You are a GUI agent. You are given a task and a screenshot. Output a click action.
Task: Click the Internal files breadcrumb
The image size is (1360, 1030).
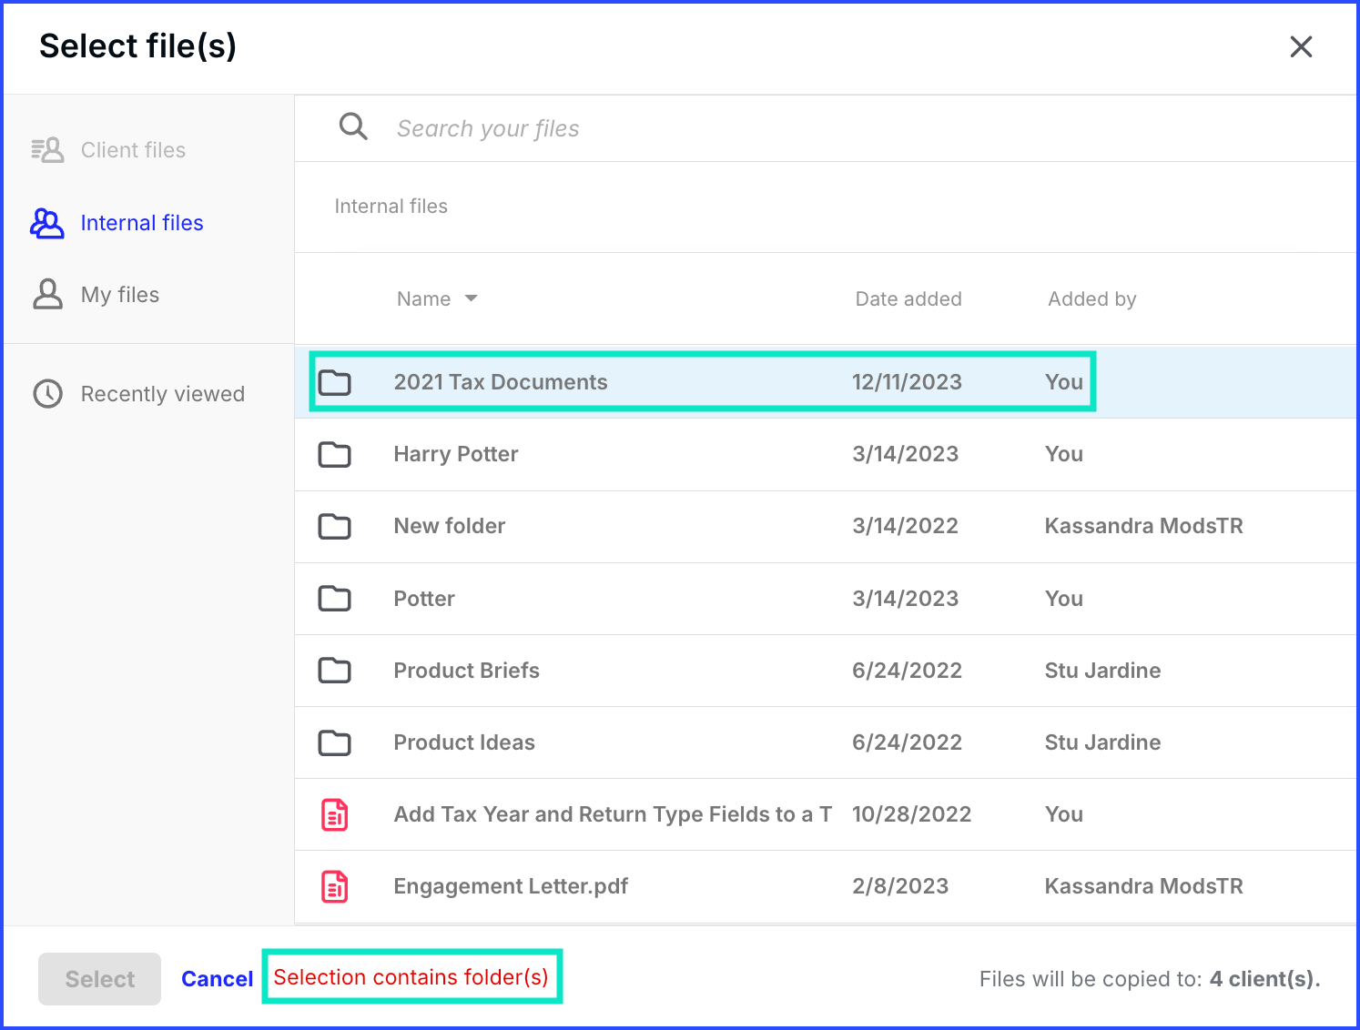pyautogui.click(x=391, y=207)
